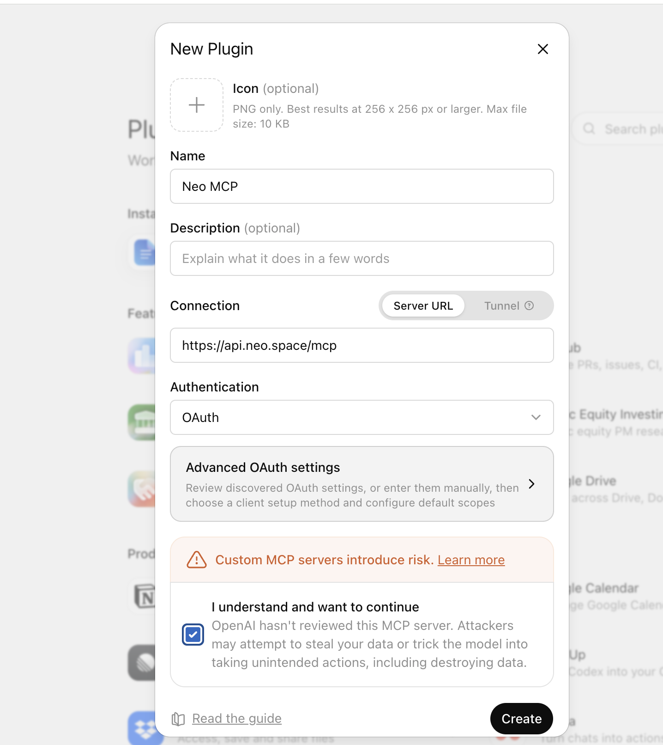Uncheck I understand and want to continue
This screenshot has height=745, width=663.
pos(193,635)
